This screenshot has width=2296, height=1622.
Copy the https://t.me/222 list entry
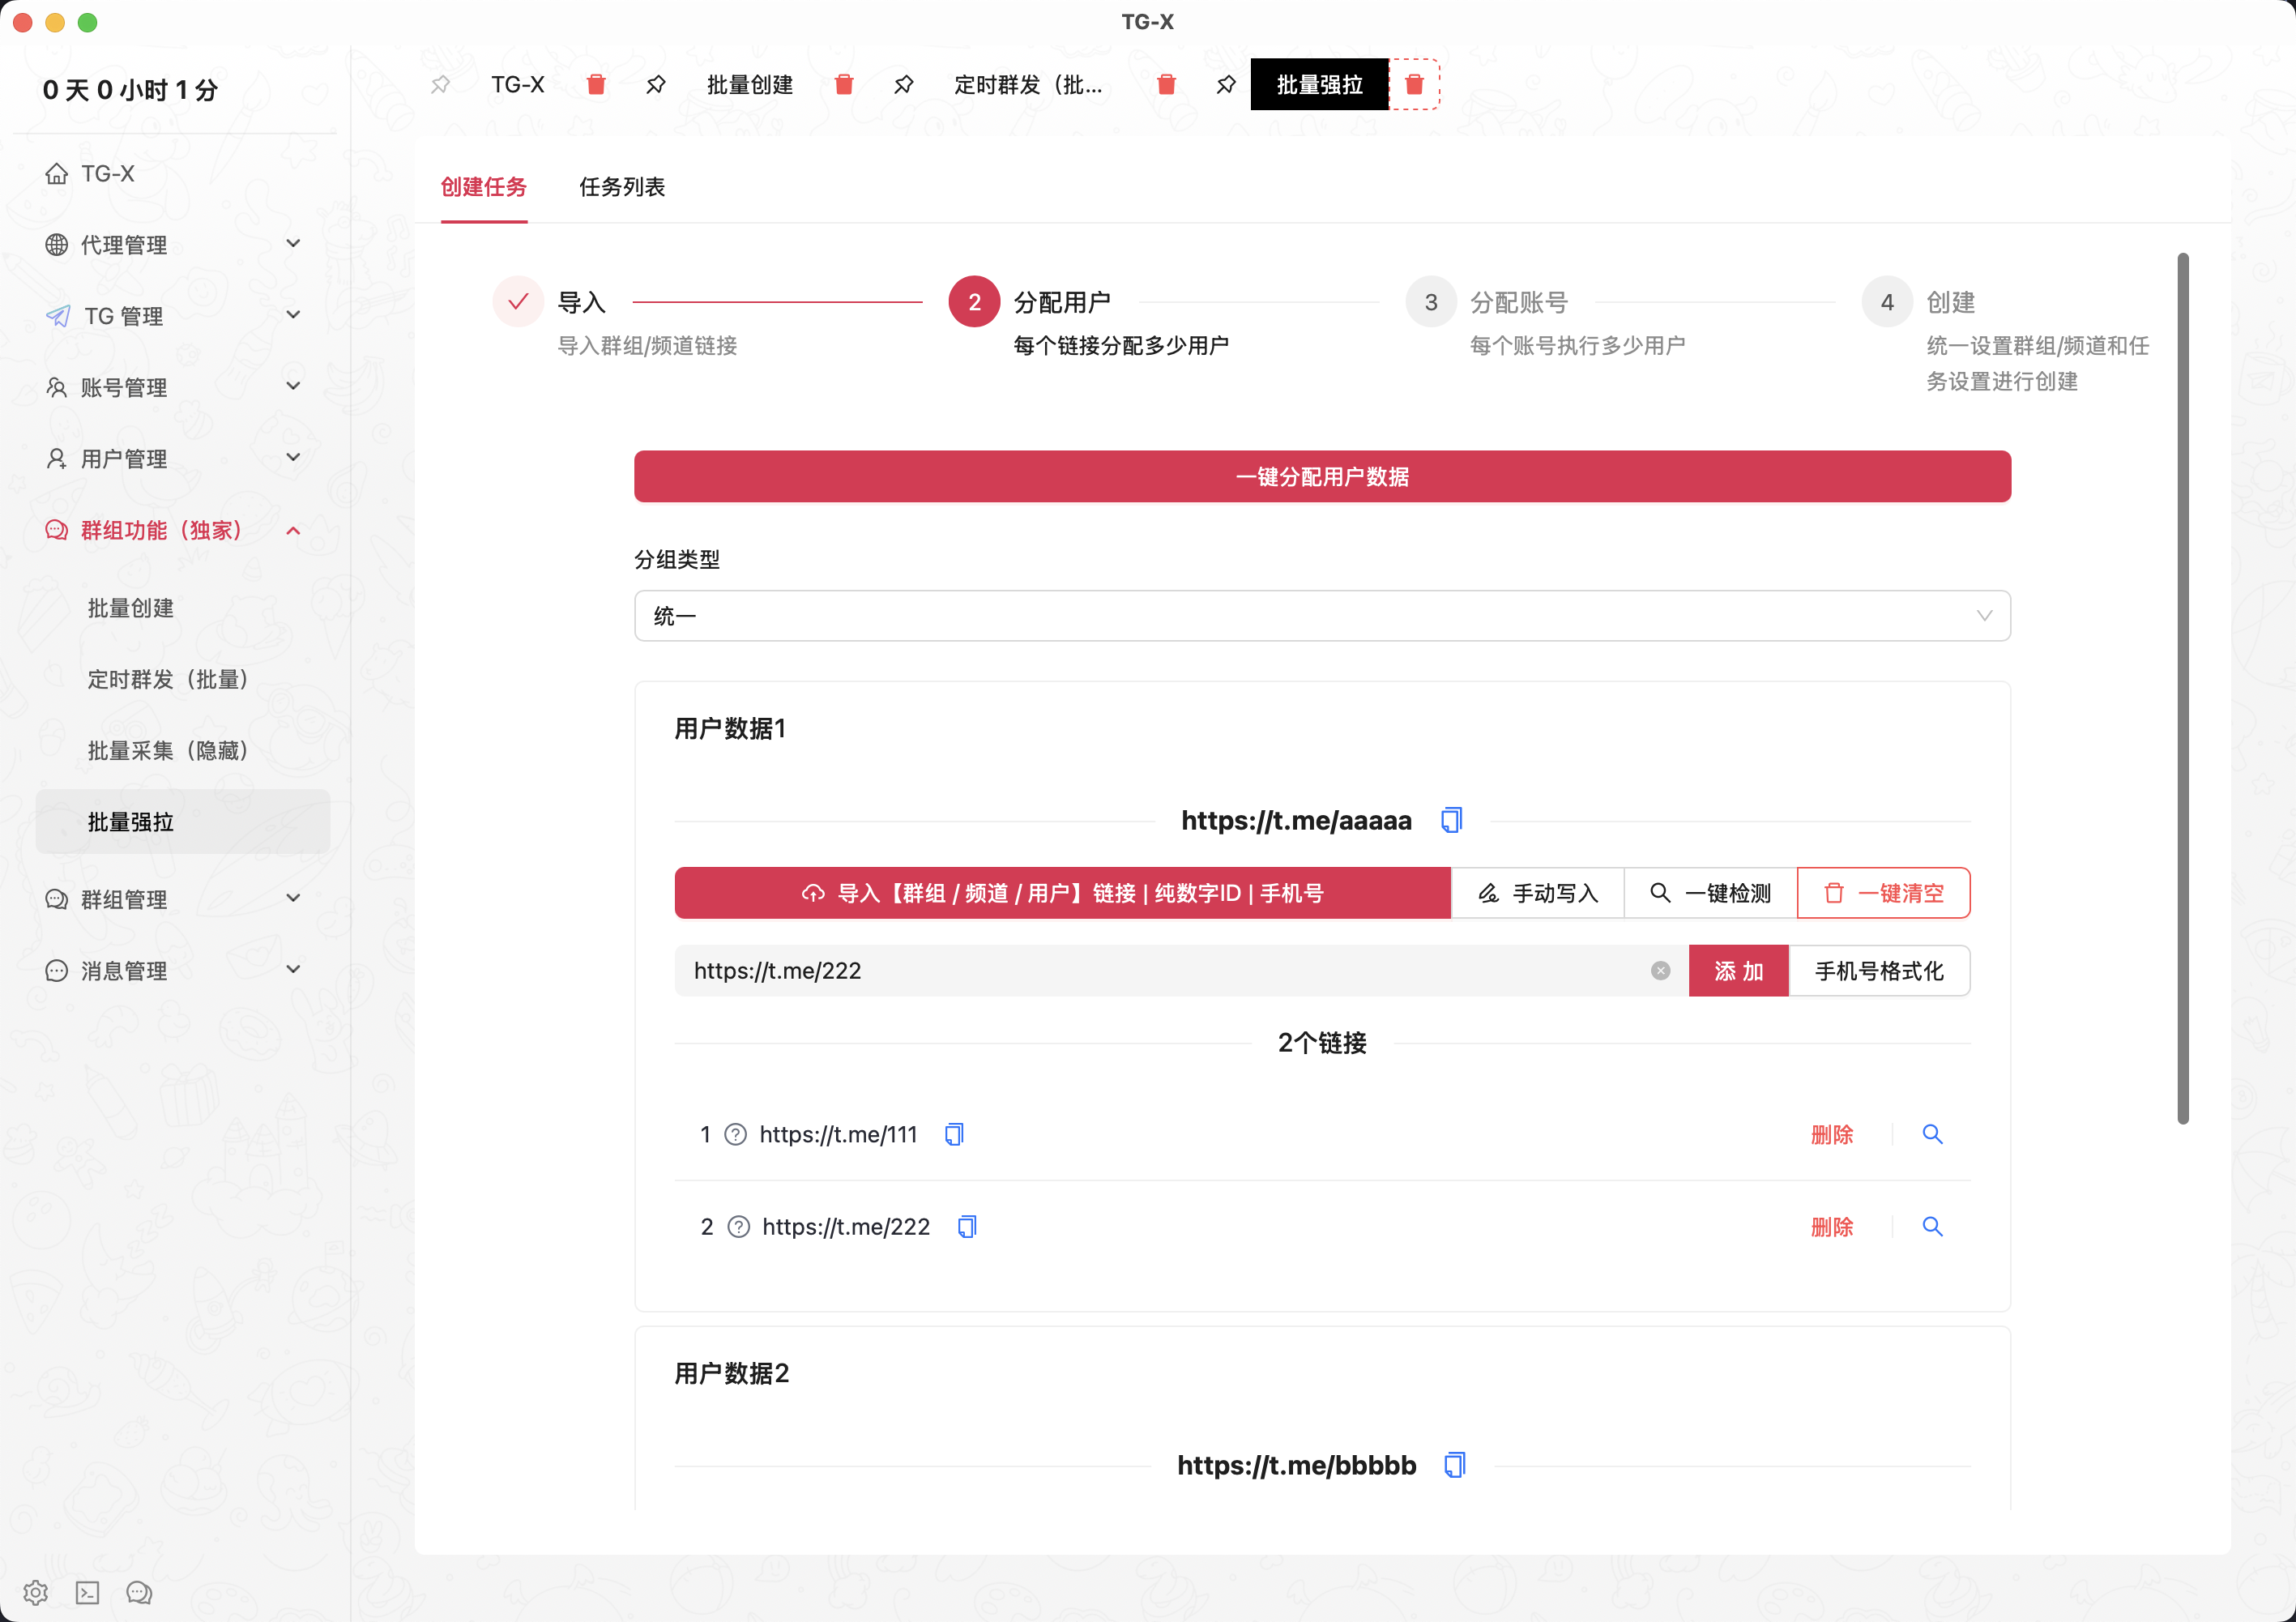tap(967, 1226)
